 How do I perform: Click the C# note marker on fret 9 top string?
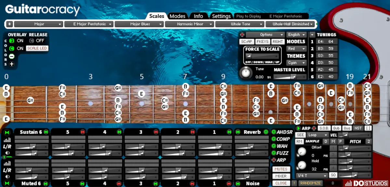click(223, 86)
